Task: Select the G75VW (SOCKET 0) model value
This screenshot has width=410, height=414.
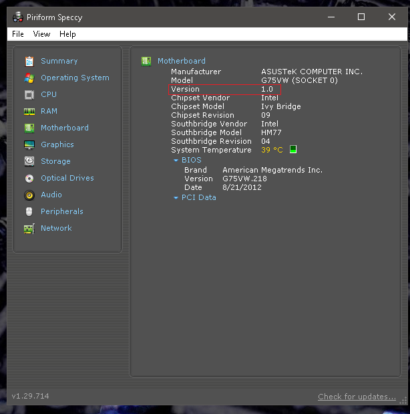Action: [299, 80]
